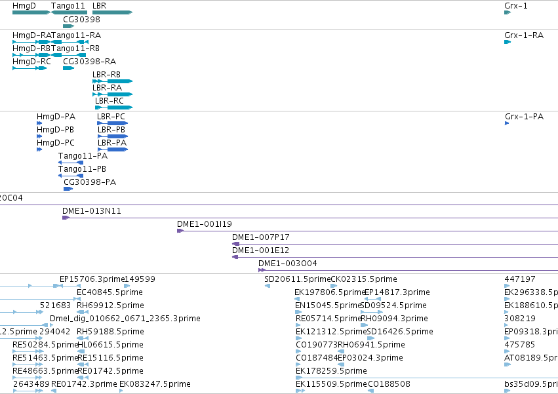Image resolution: width=558 pixels, height=394 pixels.
Task: Select the Tango11-PA protein label
Action: [83, 156]
